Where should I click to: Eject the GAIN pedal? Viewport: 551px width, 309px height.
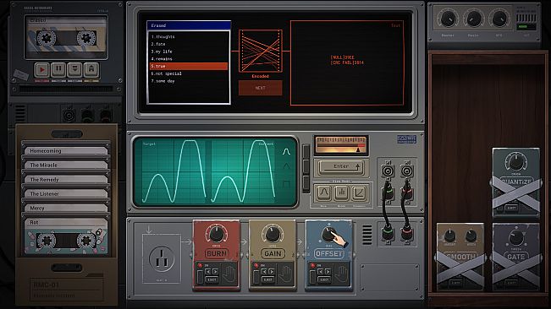pos(267,280)
